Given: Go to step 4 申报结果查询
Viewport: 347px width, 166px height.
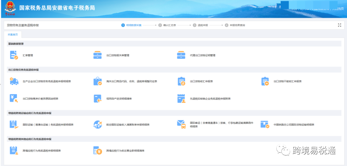Looking at the screenshot, I should click(237, 25).
